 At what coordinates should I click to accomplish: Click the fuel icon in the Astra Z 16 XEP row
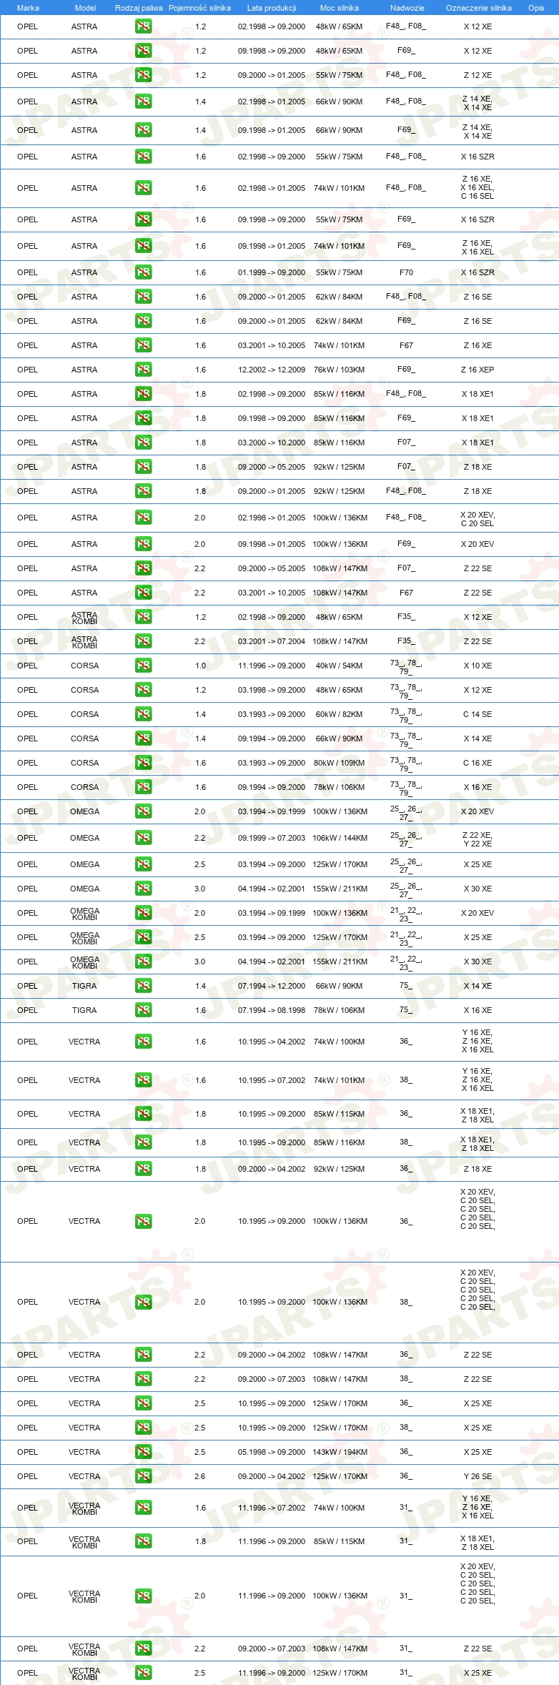[143, 370]
